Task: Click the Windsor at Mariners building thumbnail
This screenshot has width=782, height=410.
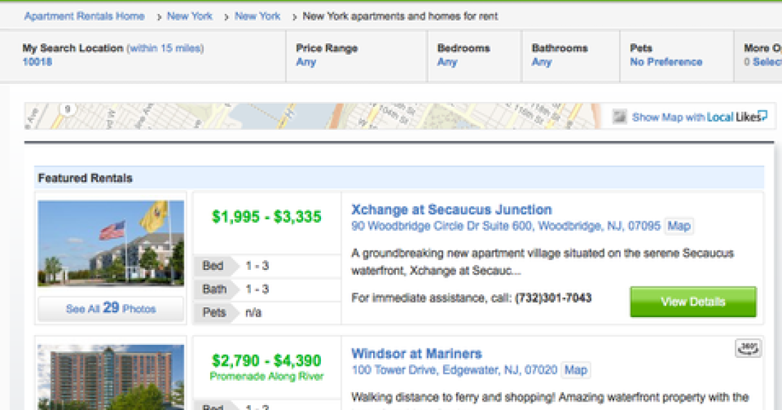Action: pyautogui.click(x=111, y=377)
